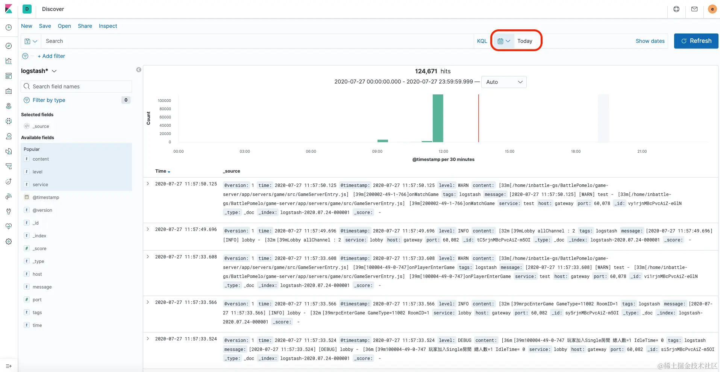Click the tallest green histogram bar
Viewport: 720px width, 372px height.
click(438, 118)
